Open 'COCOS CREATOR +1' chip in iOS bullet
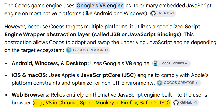216x111 pixels. (179, 83)
